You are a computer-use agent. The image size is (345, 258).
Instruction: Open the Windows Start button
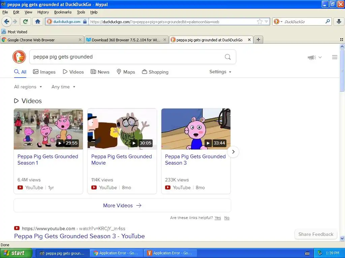point(16,253)
